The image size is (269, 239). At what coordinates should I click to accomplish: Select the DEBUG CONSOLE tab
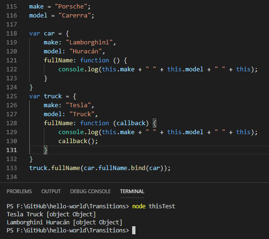click(90, 191)
